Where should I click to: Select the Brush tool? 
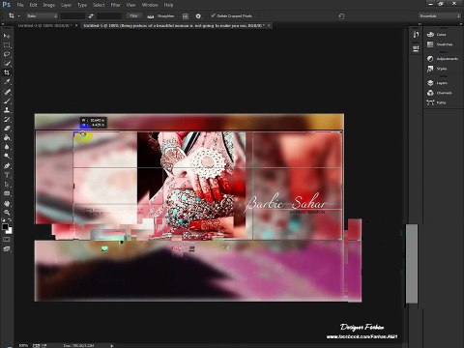tap(7, 101)
